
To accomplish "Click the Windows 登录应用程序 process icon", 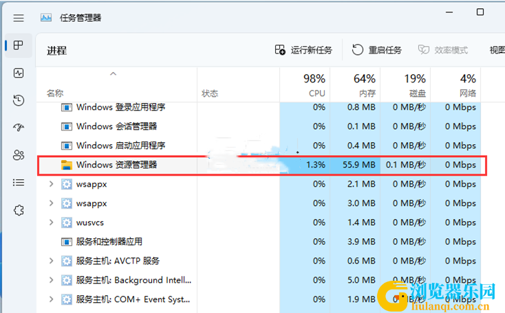I will [67, 107].
